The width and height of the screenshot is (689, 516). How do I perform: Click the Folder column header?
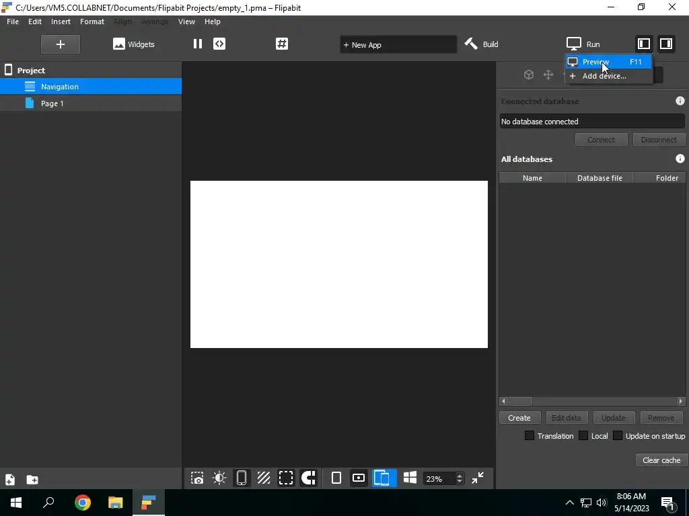[x=659, y=177]
